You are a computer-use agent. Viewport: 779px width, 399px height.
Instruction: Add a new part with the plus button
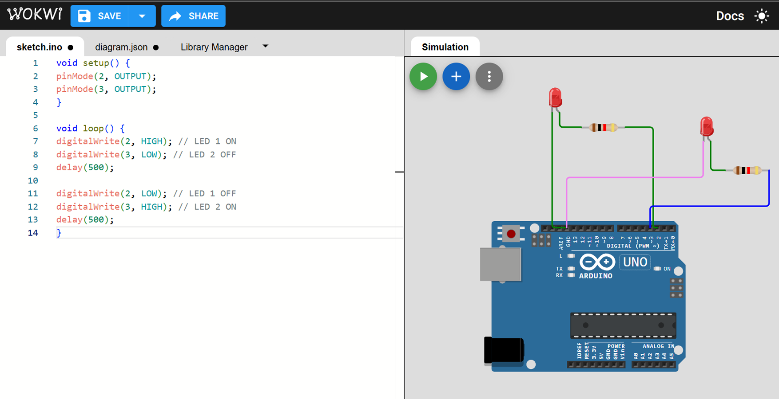456,76
